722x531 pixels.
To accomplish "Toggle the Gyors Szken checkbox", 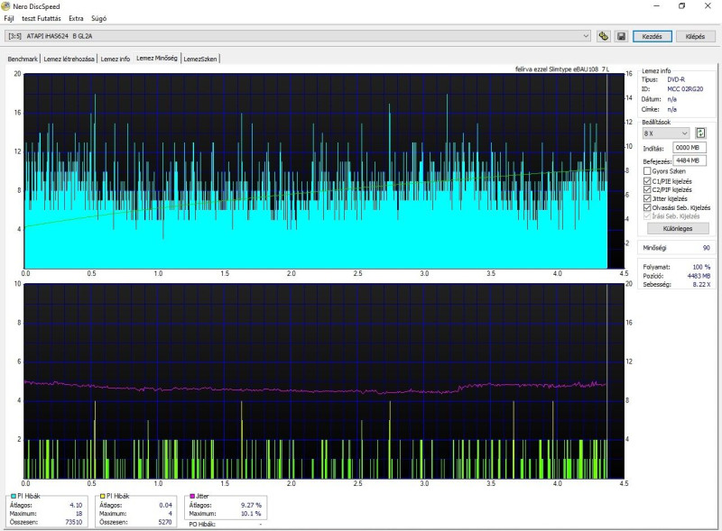I will 646,171.
